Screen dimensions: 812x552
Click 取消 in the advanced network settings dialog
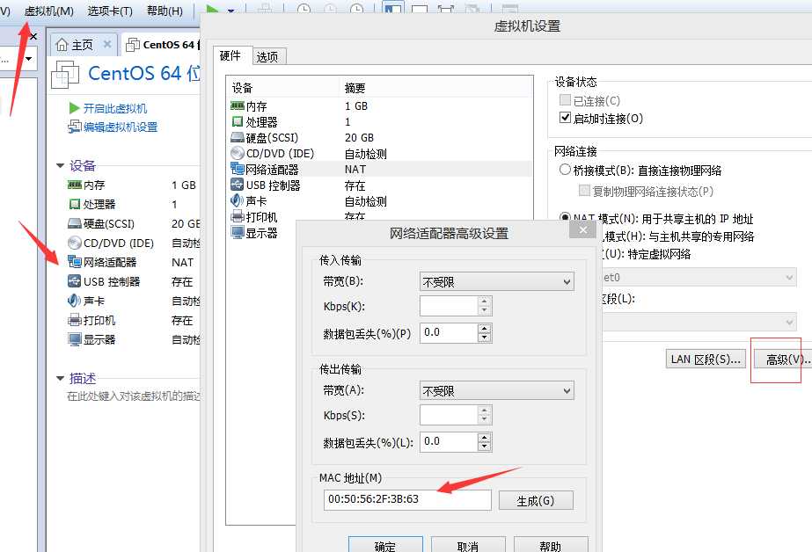pyautogui.click(x=468, y=545)
